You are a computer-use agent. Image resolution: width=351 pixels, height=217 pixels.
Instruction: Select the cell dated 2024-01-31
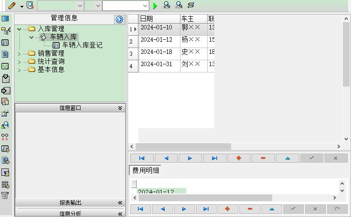coord(159,66)
